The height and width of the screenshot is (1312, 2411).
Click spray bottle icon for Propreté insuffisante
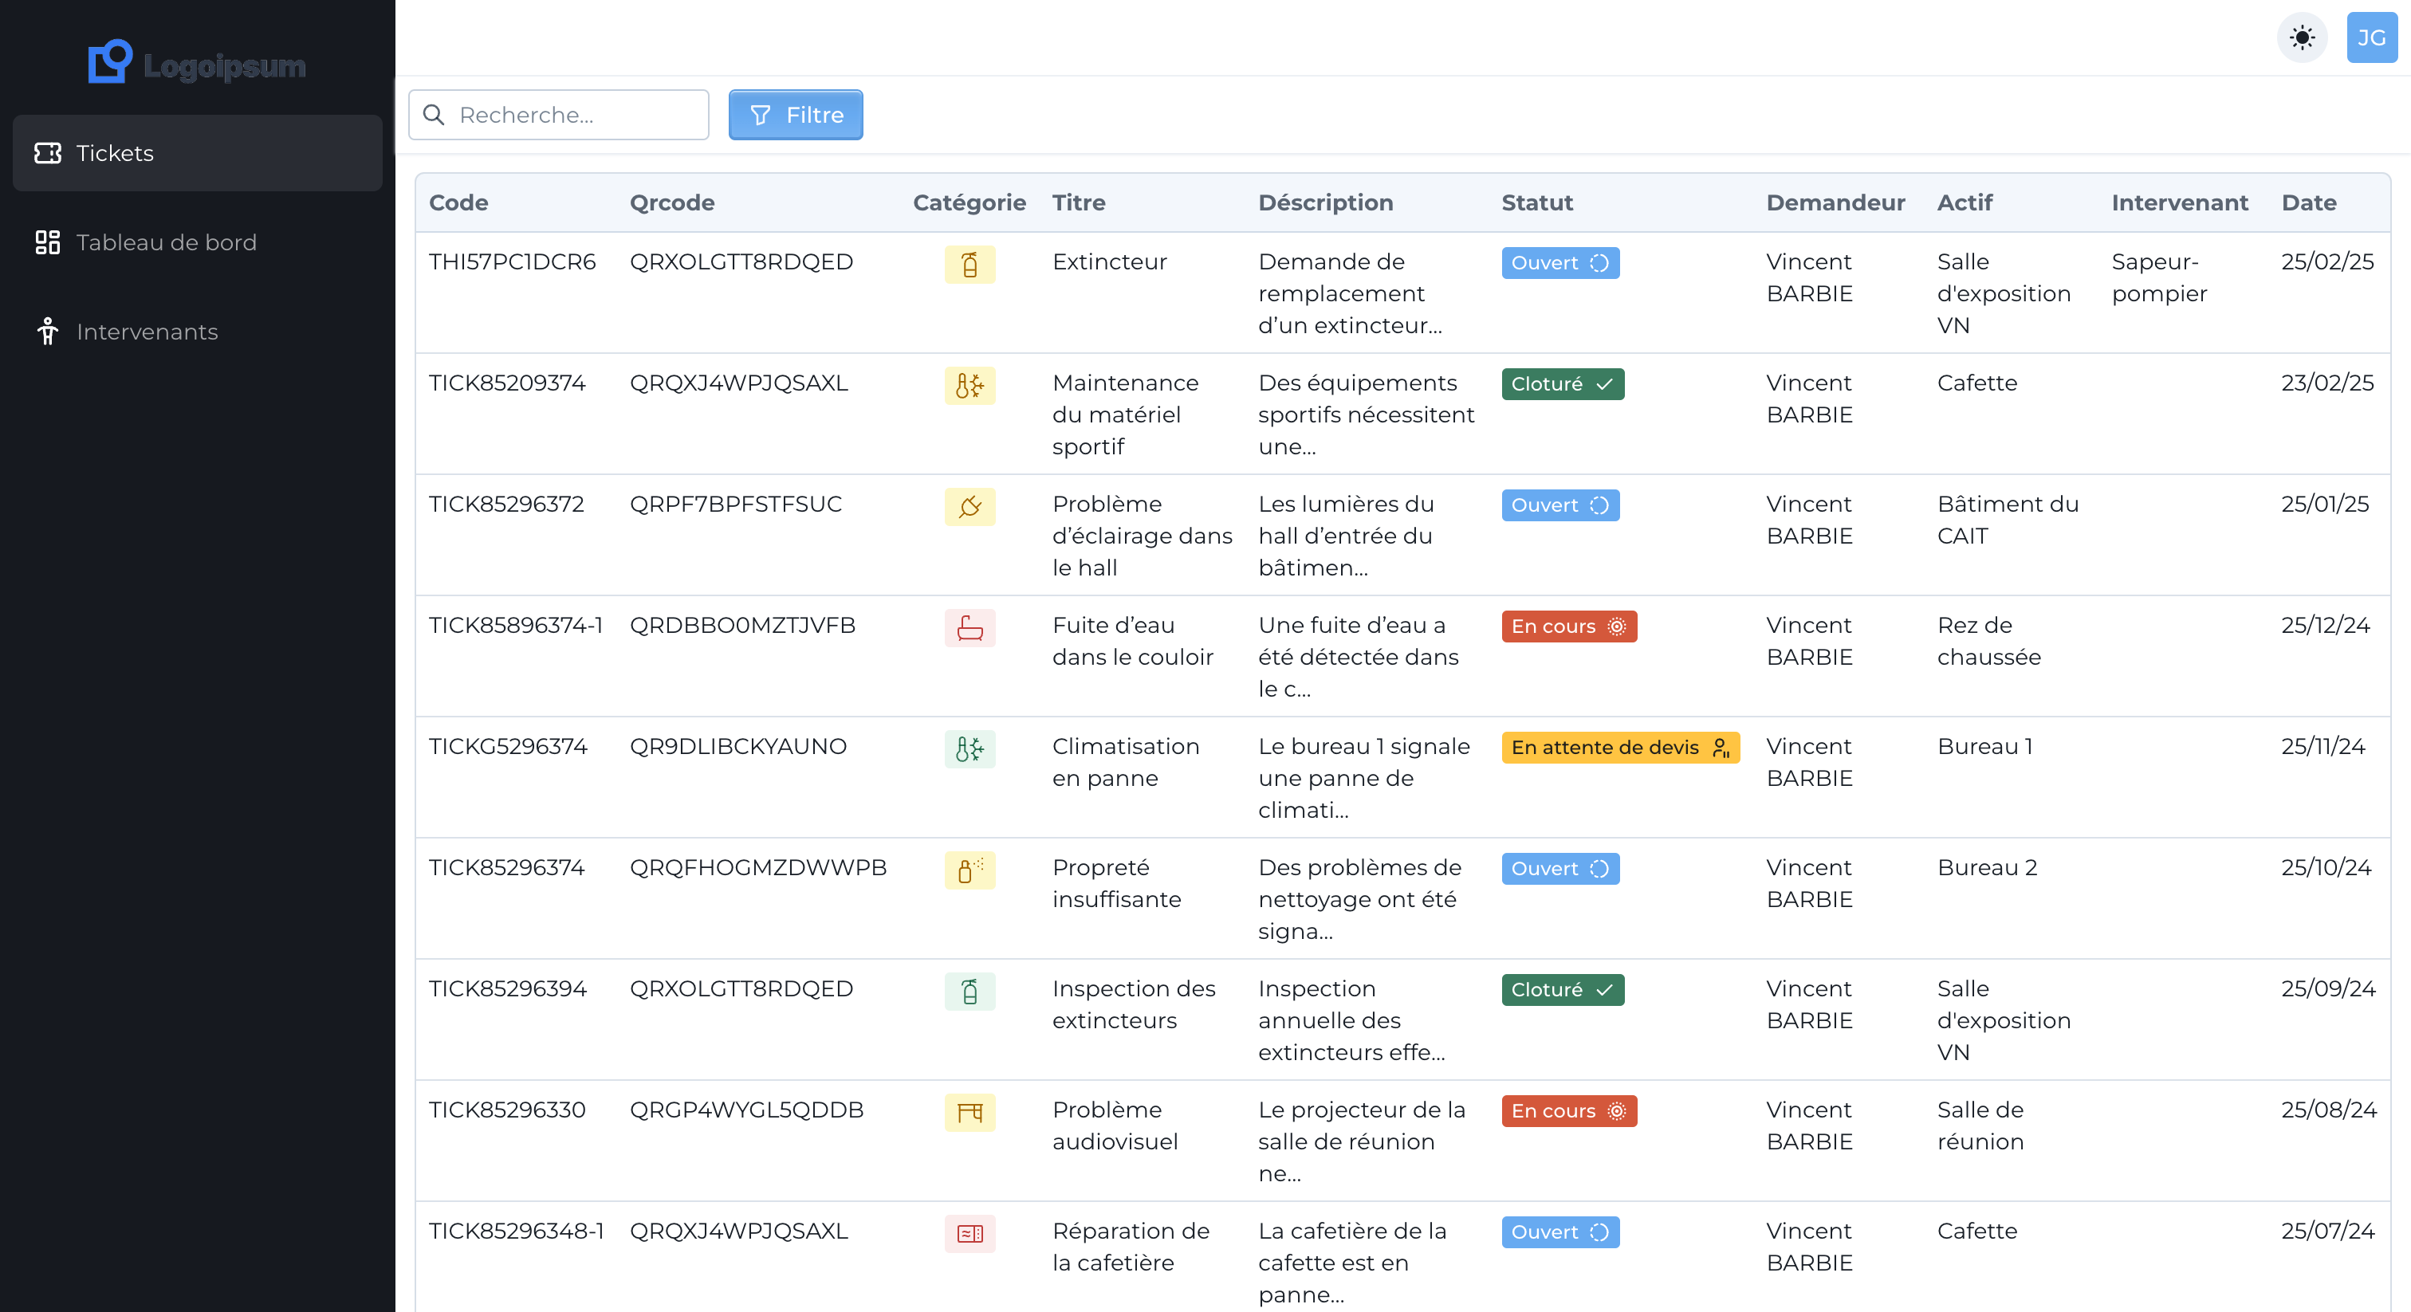pyautogui.click(x=970, y=870)
